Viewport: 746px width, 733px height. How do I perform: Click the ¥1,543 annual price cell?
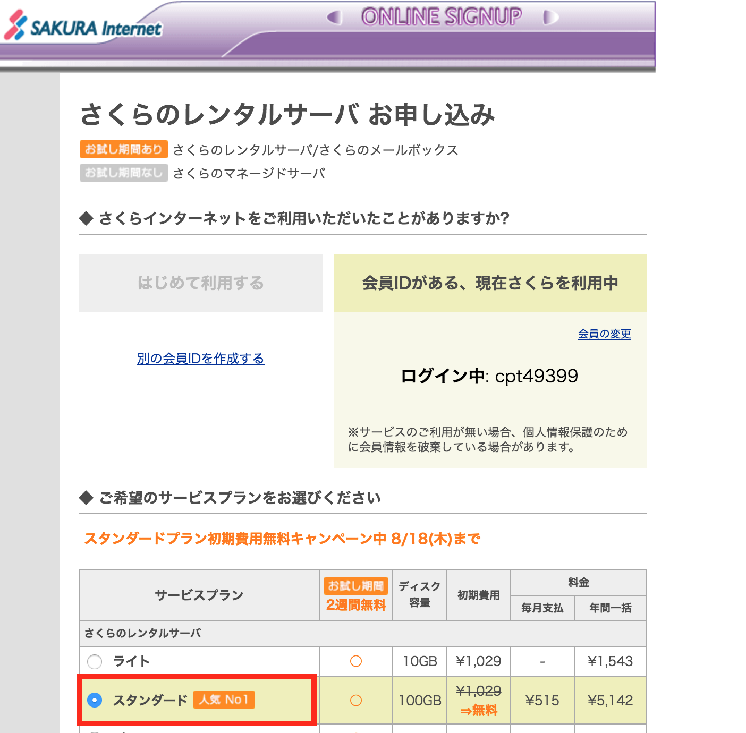point(611,661)
